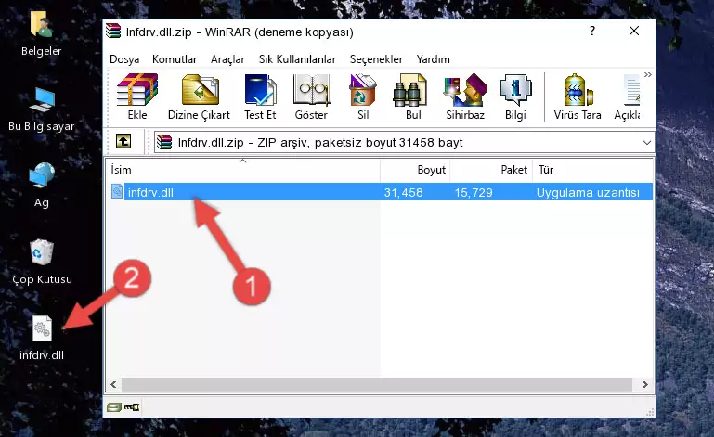Click the WinRAR title bar icon
The width and height of the screenshot is (714, 437).
click(x=113, y=32)
